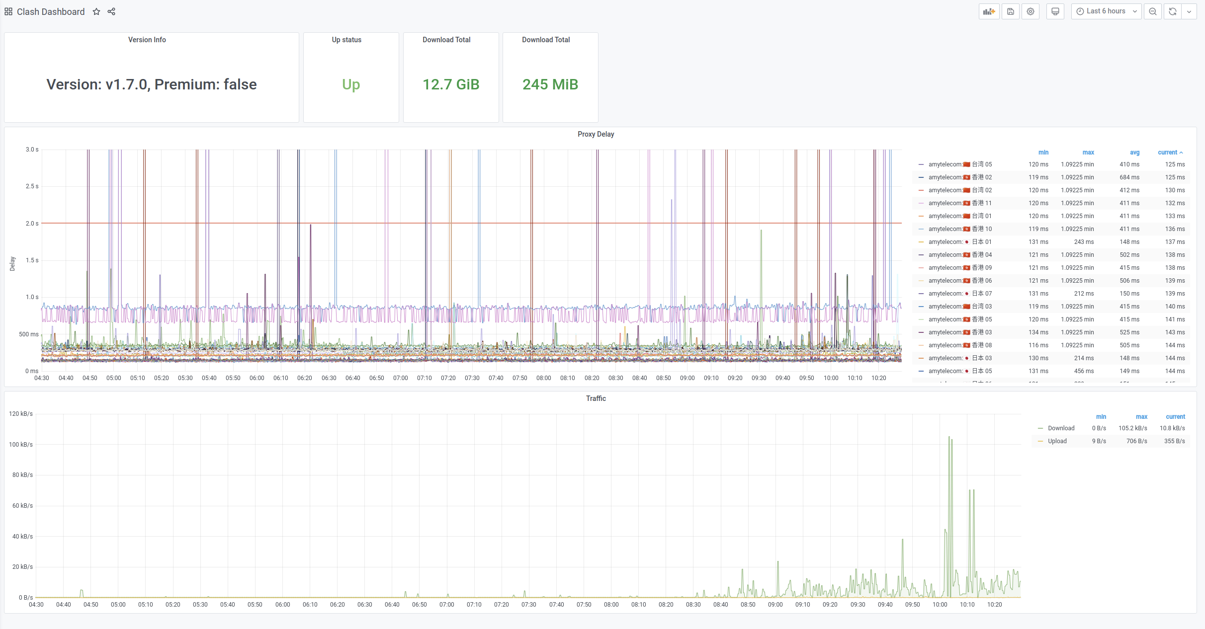This screenshot has height=629, width=1205.
Task: Zoom out the time range with the magnifier icon
Action: 1153,11
